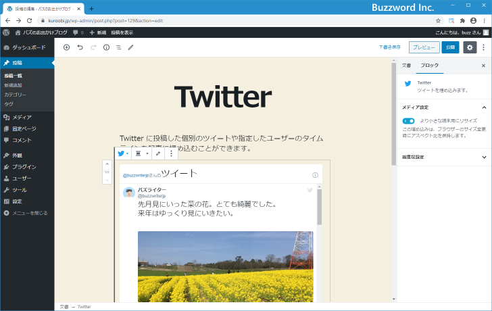Screen dimensions: 492x311
Task: Open block navigation list icon
Action: pos(119,47)
